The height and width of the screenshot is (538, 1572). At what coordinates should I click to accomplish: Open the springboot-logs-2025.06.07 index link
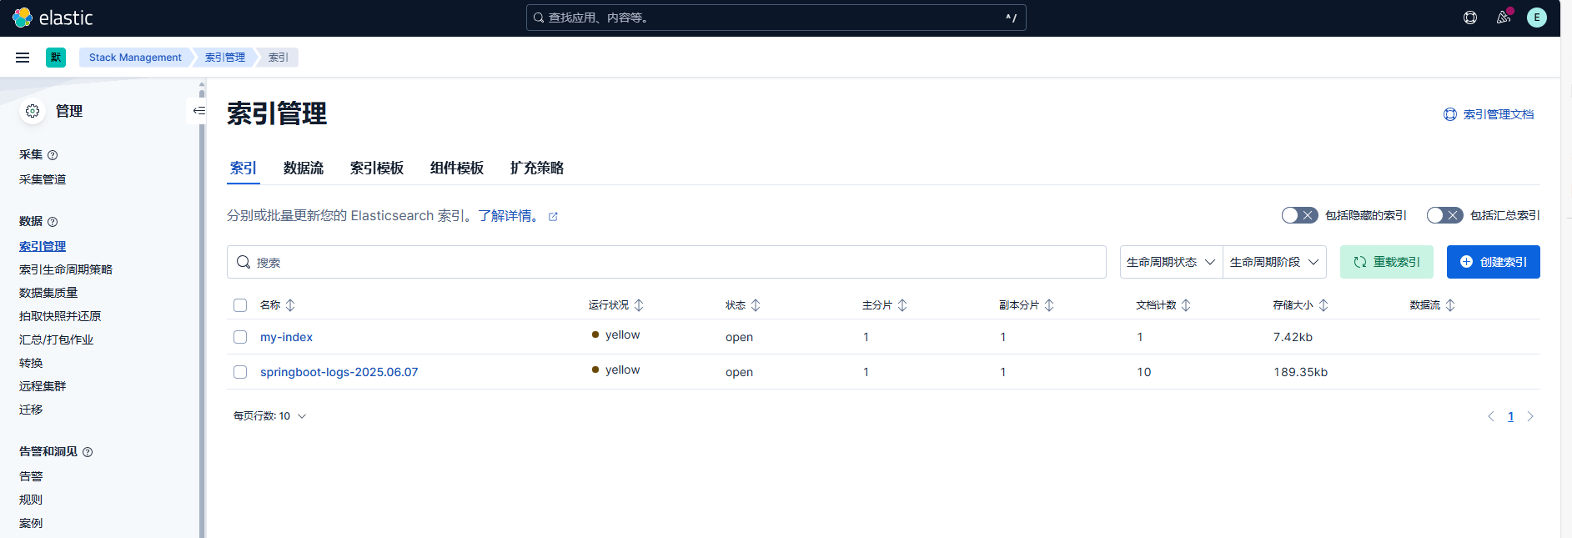339,372
